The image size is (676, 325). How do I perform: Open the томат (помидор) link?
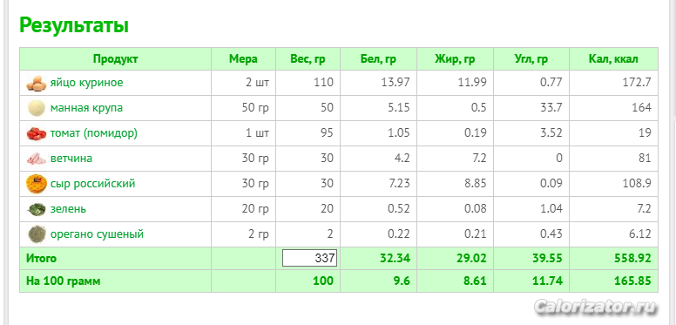94,133
